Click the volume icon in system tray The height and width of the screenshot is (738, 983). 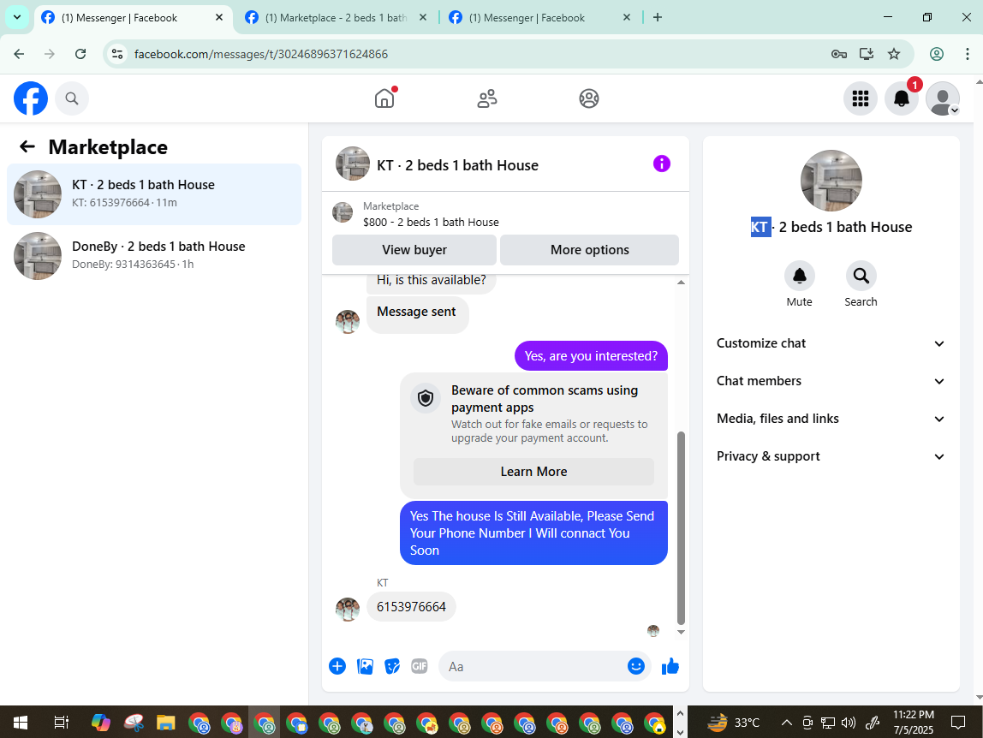(849, 723)
